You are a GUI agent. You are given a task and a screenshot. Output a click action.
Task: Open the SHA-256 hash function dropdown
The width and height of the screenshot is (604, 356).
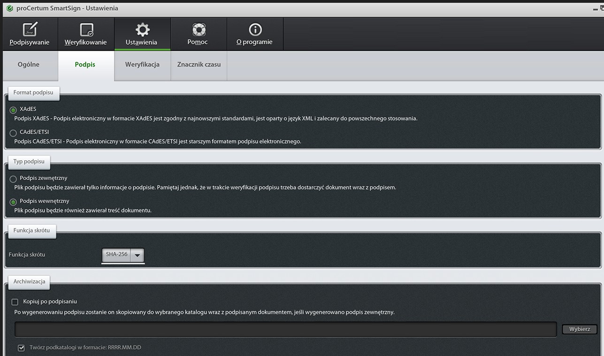point(123,255)
